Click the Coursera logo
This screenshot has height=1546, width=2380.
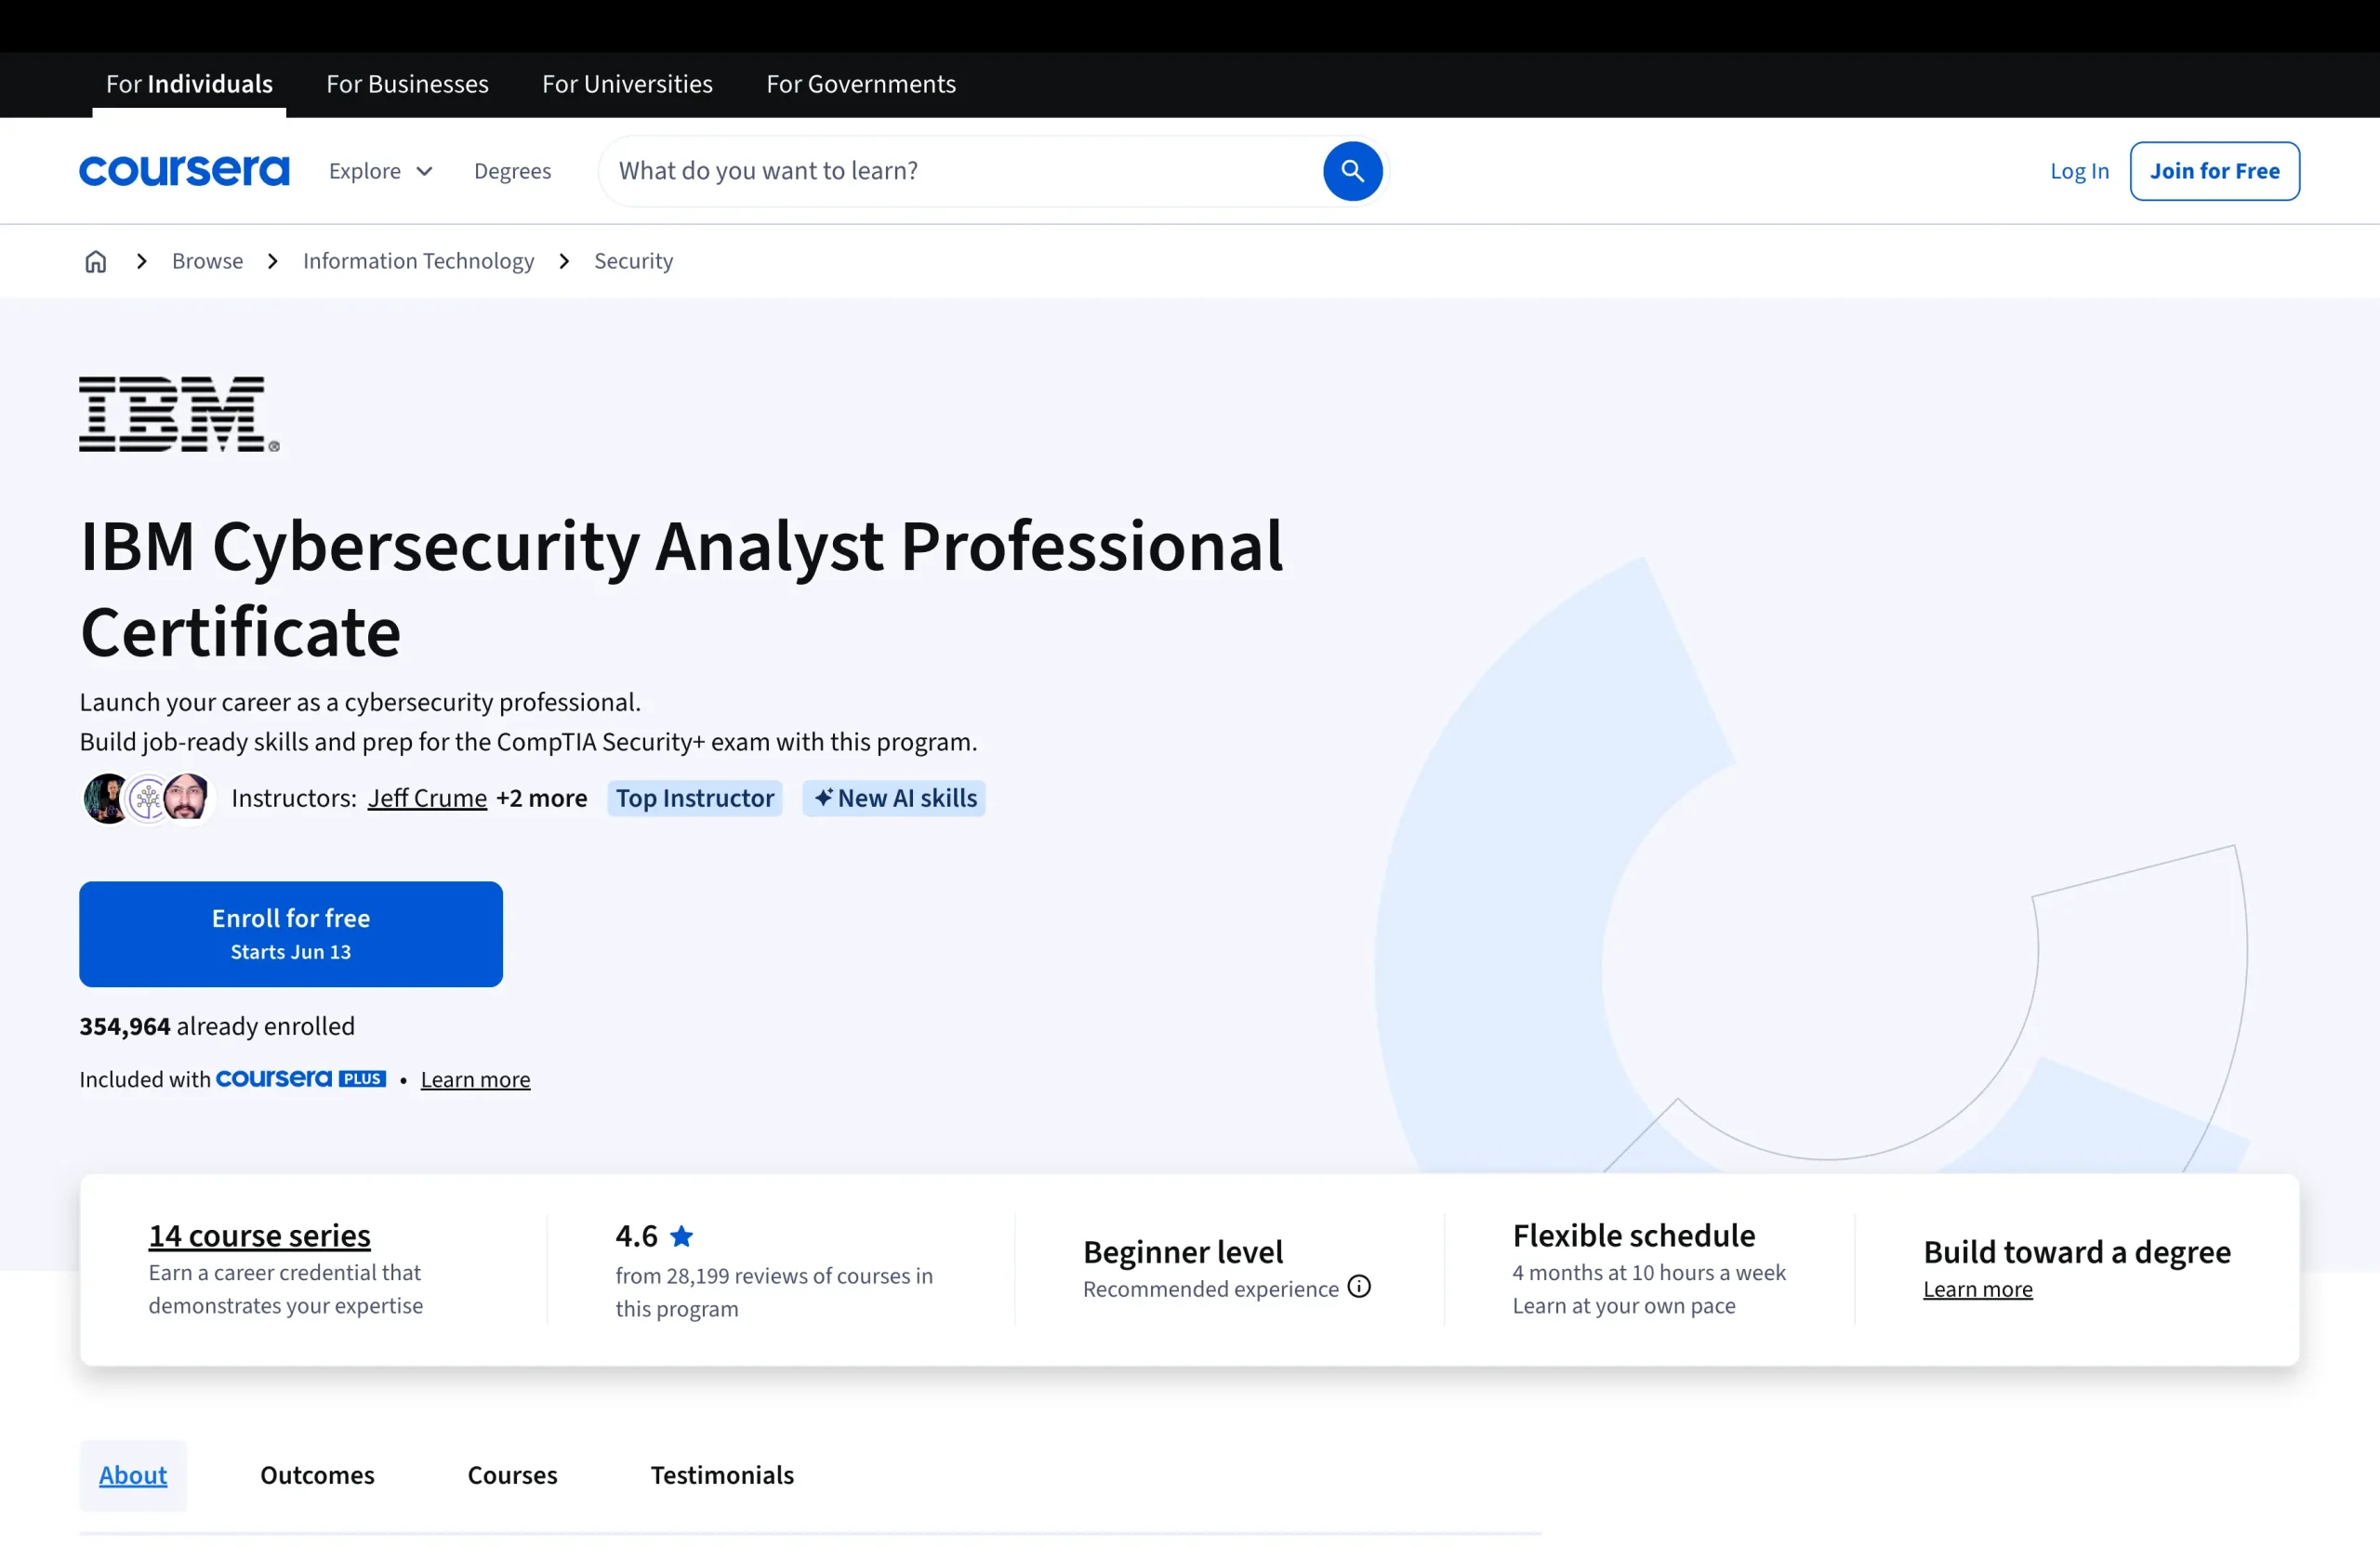(x=184, y=171)
